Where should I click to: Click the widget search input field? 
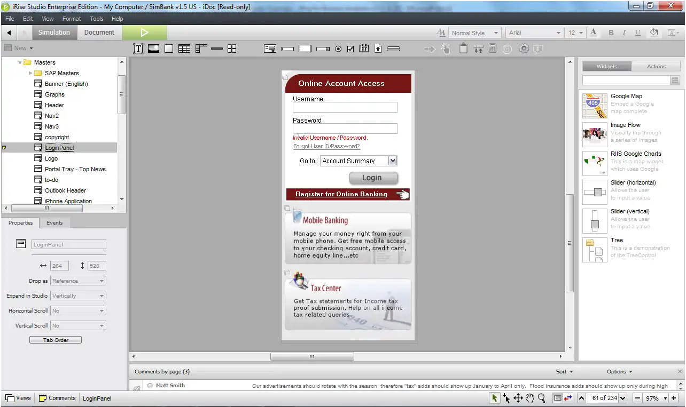[x=626, y=80]
